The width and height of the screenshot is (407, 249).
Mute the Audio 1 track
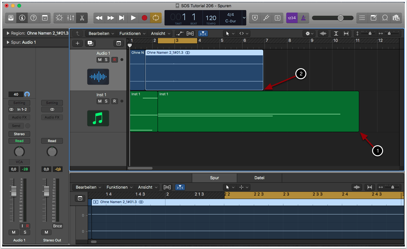100,60
